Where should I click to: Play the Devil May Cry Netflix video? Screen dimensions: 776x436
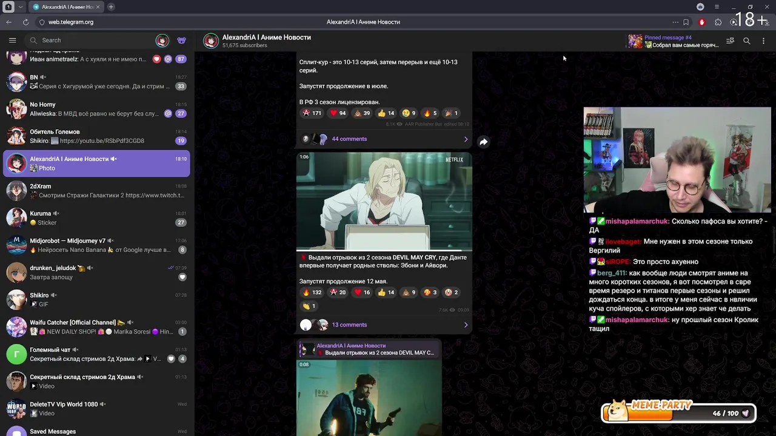pos(384,200)
